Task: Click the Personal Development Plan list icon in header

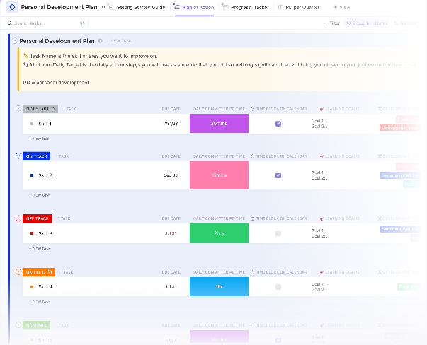Action: [x=12, y=7]
